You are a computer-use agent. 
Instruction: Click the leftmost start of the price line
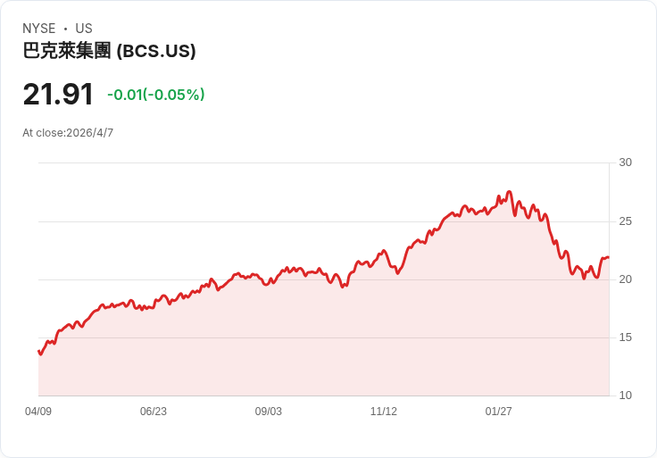point(38,351)
